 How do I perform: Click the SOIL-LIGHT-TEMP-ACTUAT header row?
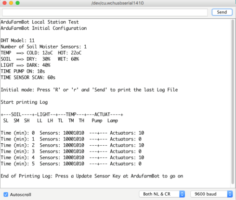point(62,114)
